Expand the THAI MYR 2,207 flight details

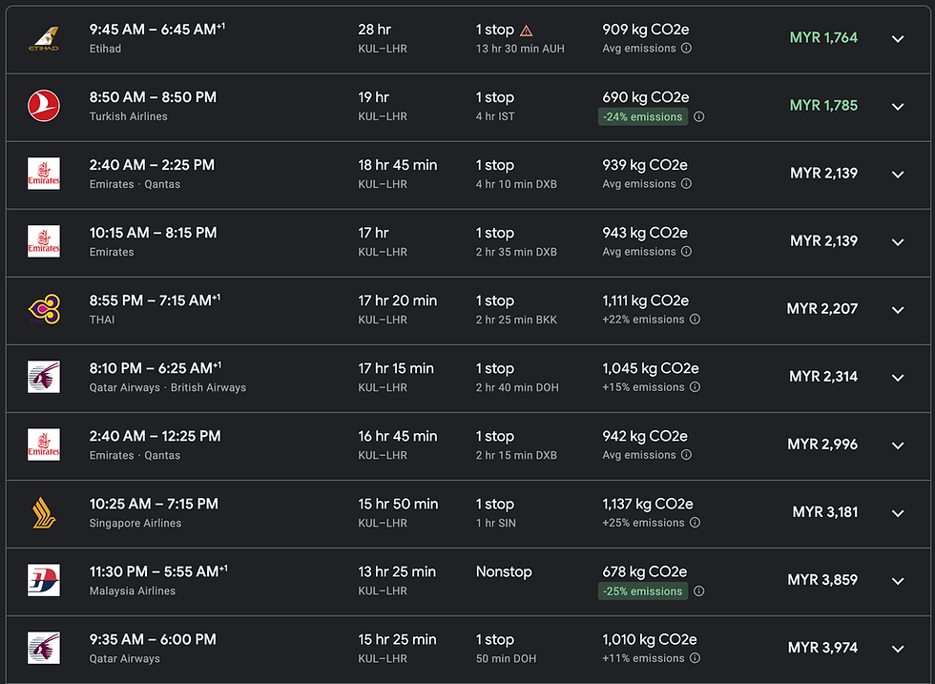click(898, 310)
